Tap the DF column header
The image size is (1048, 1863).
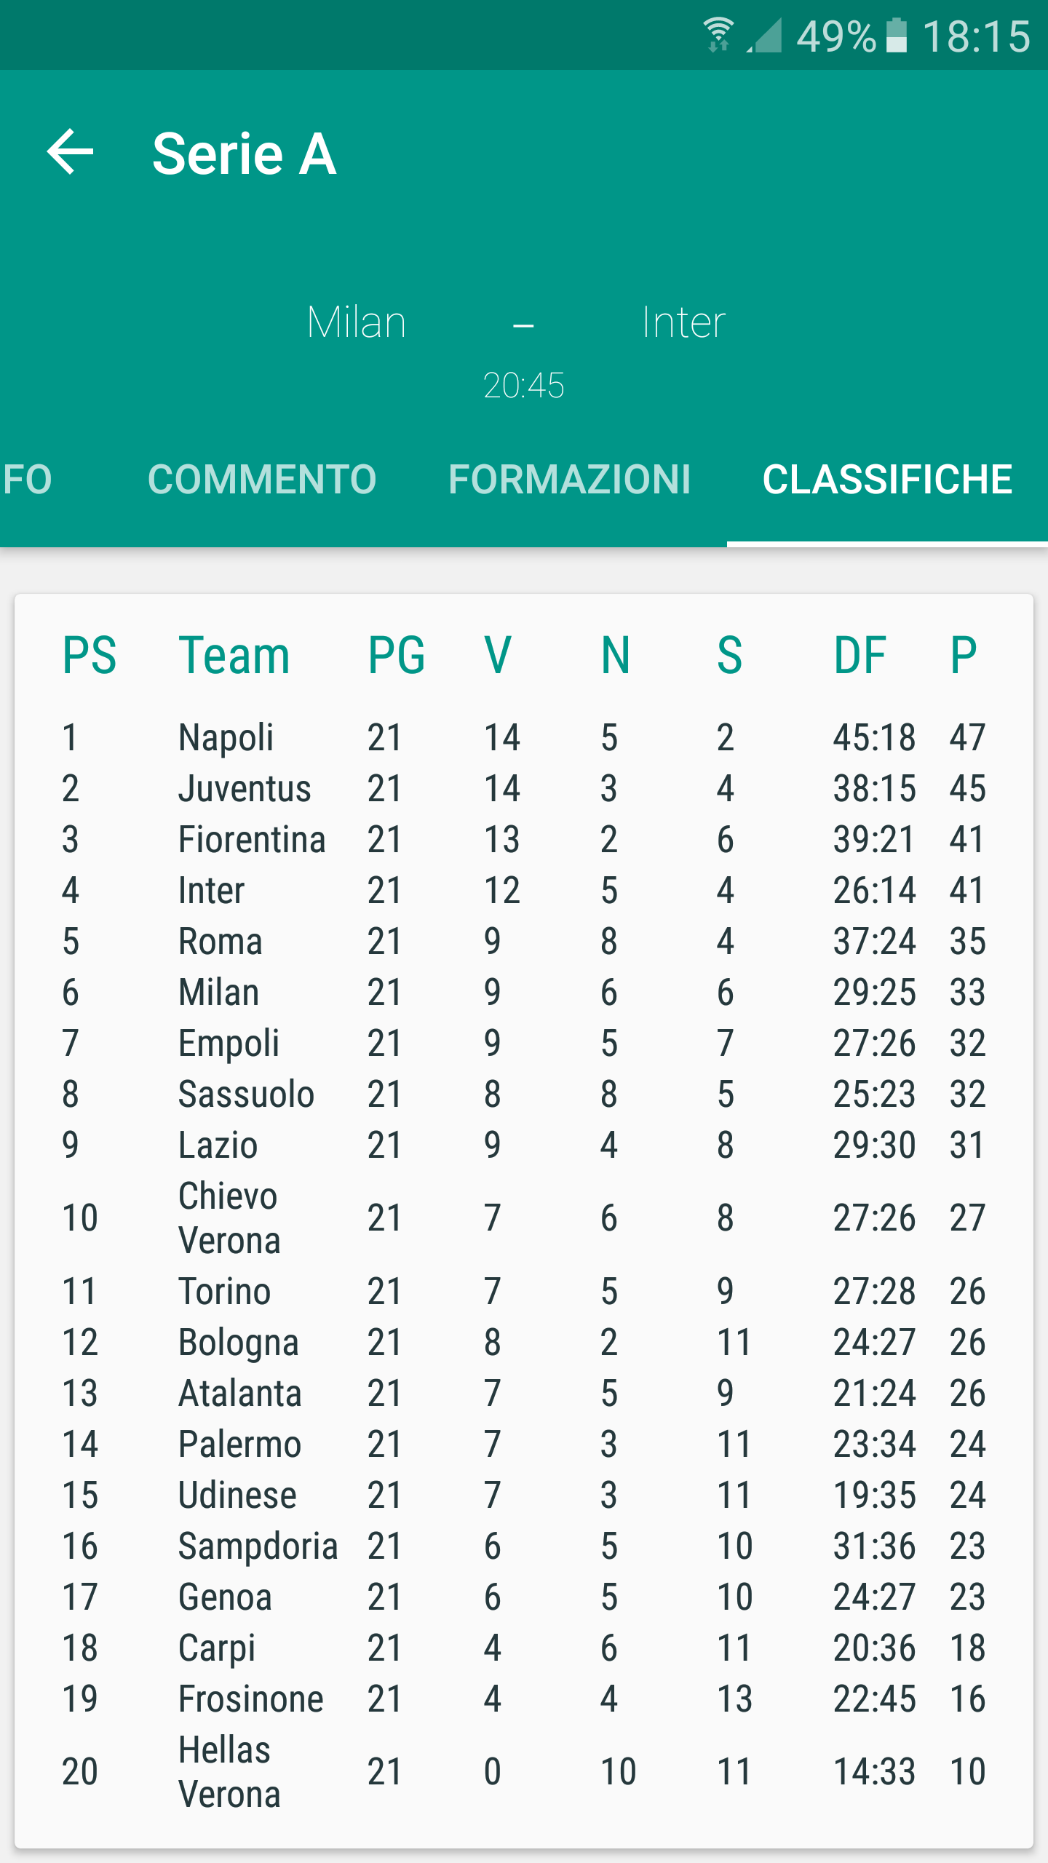pos(860,655)
